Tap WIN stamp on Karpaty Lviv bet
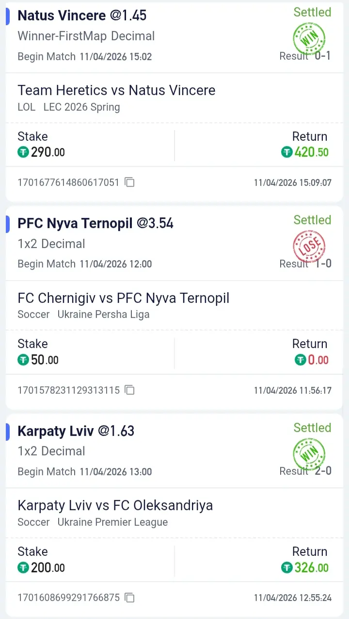This screenshot has width=349, height=619. tap(309, 454)
